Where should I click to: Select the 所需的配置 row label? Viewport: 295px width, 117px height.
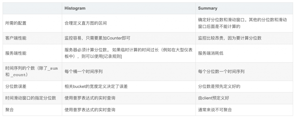click(x=16, y=23)
